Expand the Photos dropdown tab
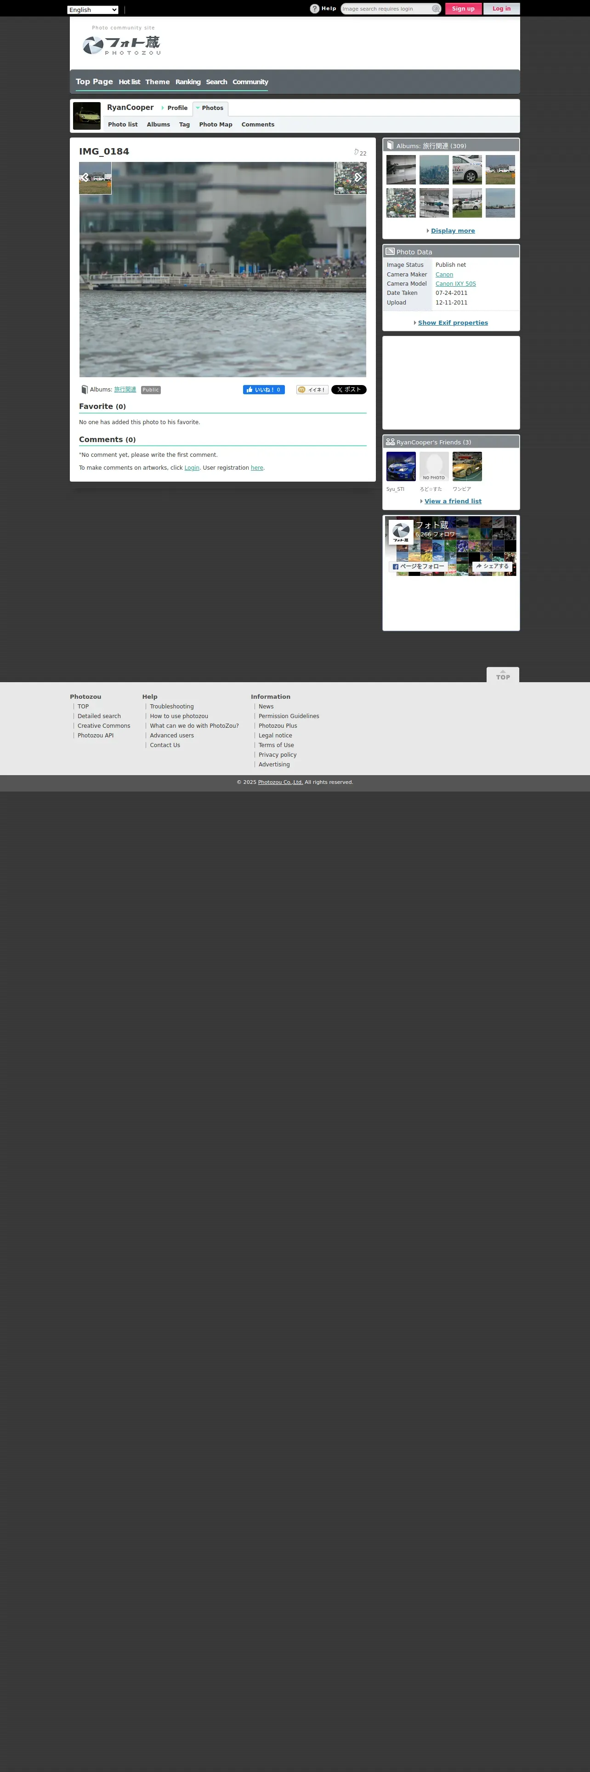590x1772 pixels. (210, 108)
